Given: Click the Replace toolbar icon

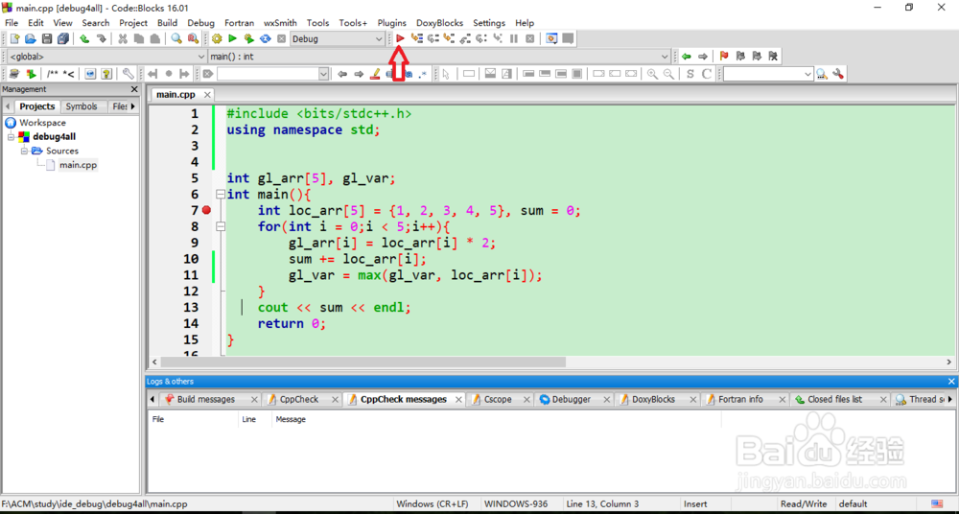Looking at the screenshot, I should point(193,38).
